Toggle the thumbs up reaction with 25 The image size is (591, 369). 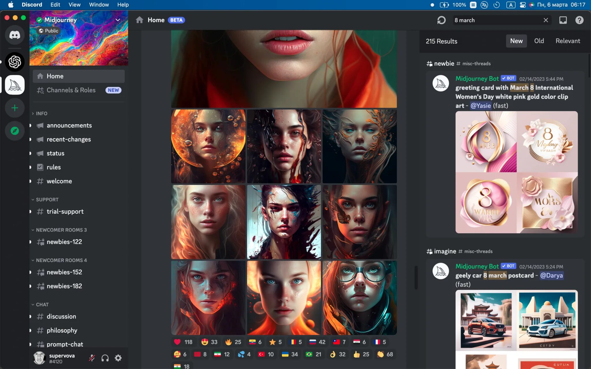[361, 354]
